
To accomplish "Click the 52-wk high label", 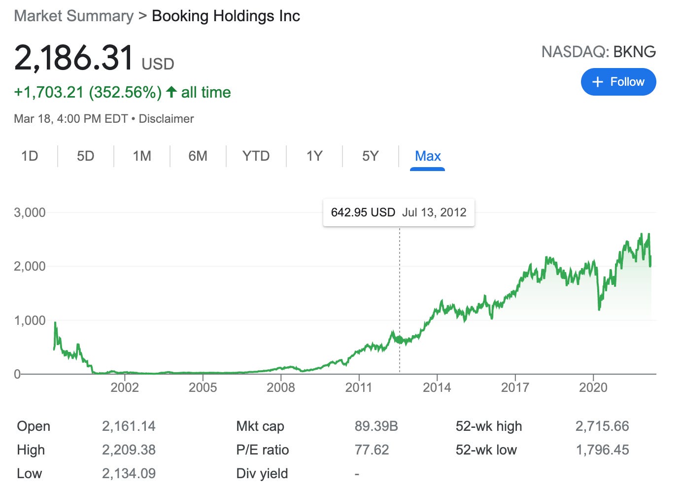I will coord(489,426).
